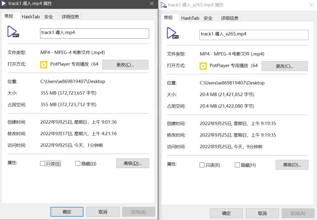Click the PotPlayer player icon beside 打开方式 in right dialog
This screenshot has height=220, width=317.
(203, 66)
